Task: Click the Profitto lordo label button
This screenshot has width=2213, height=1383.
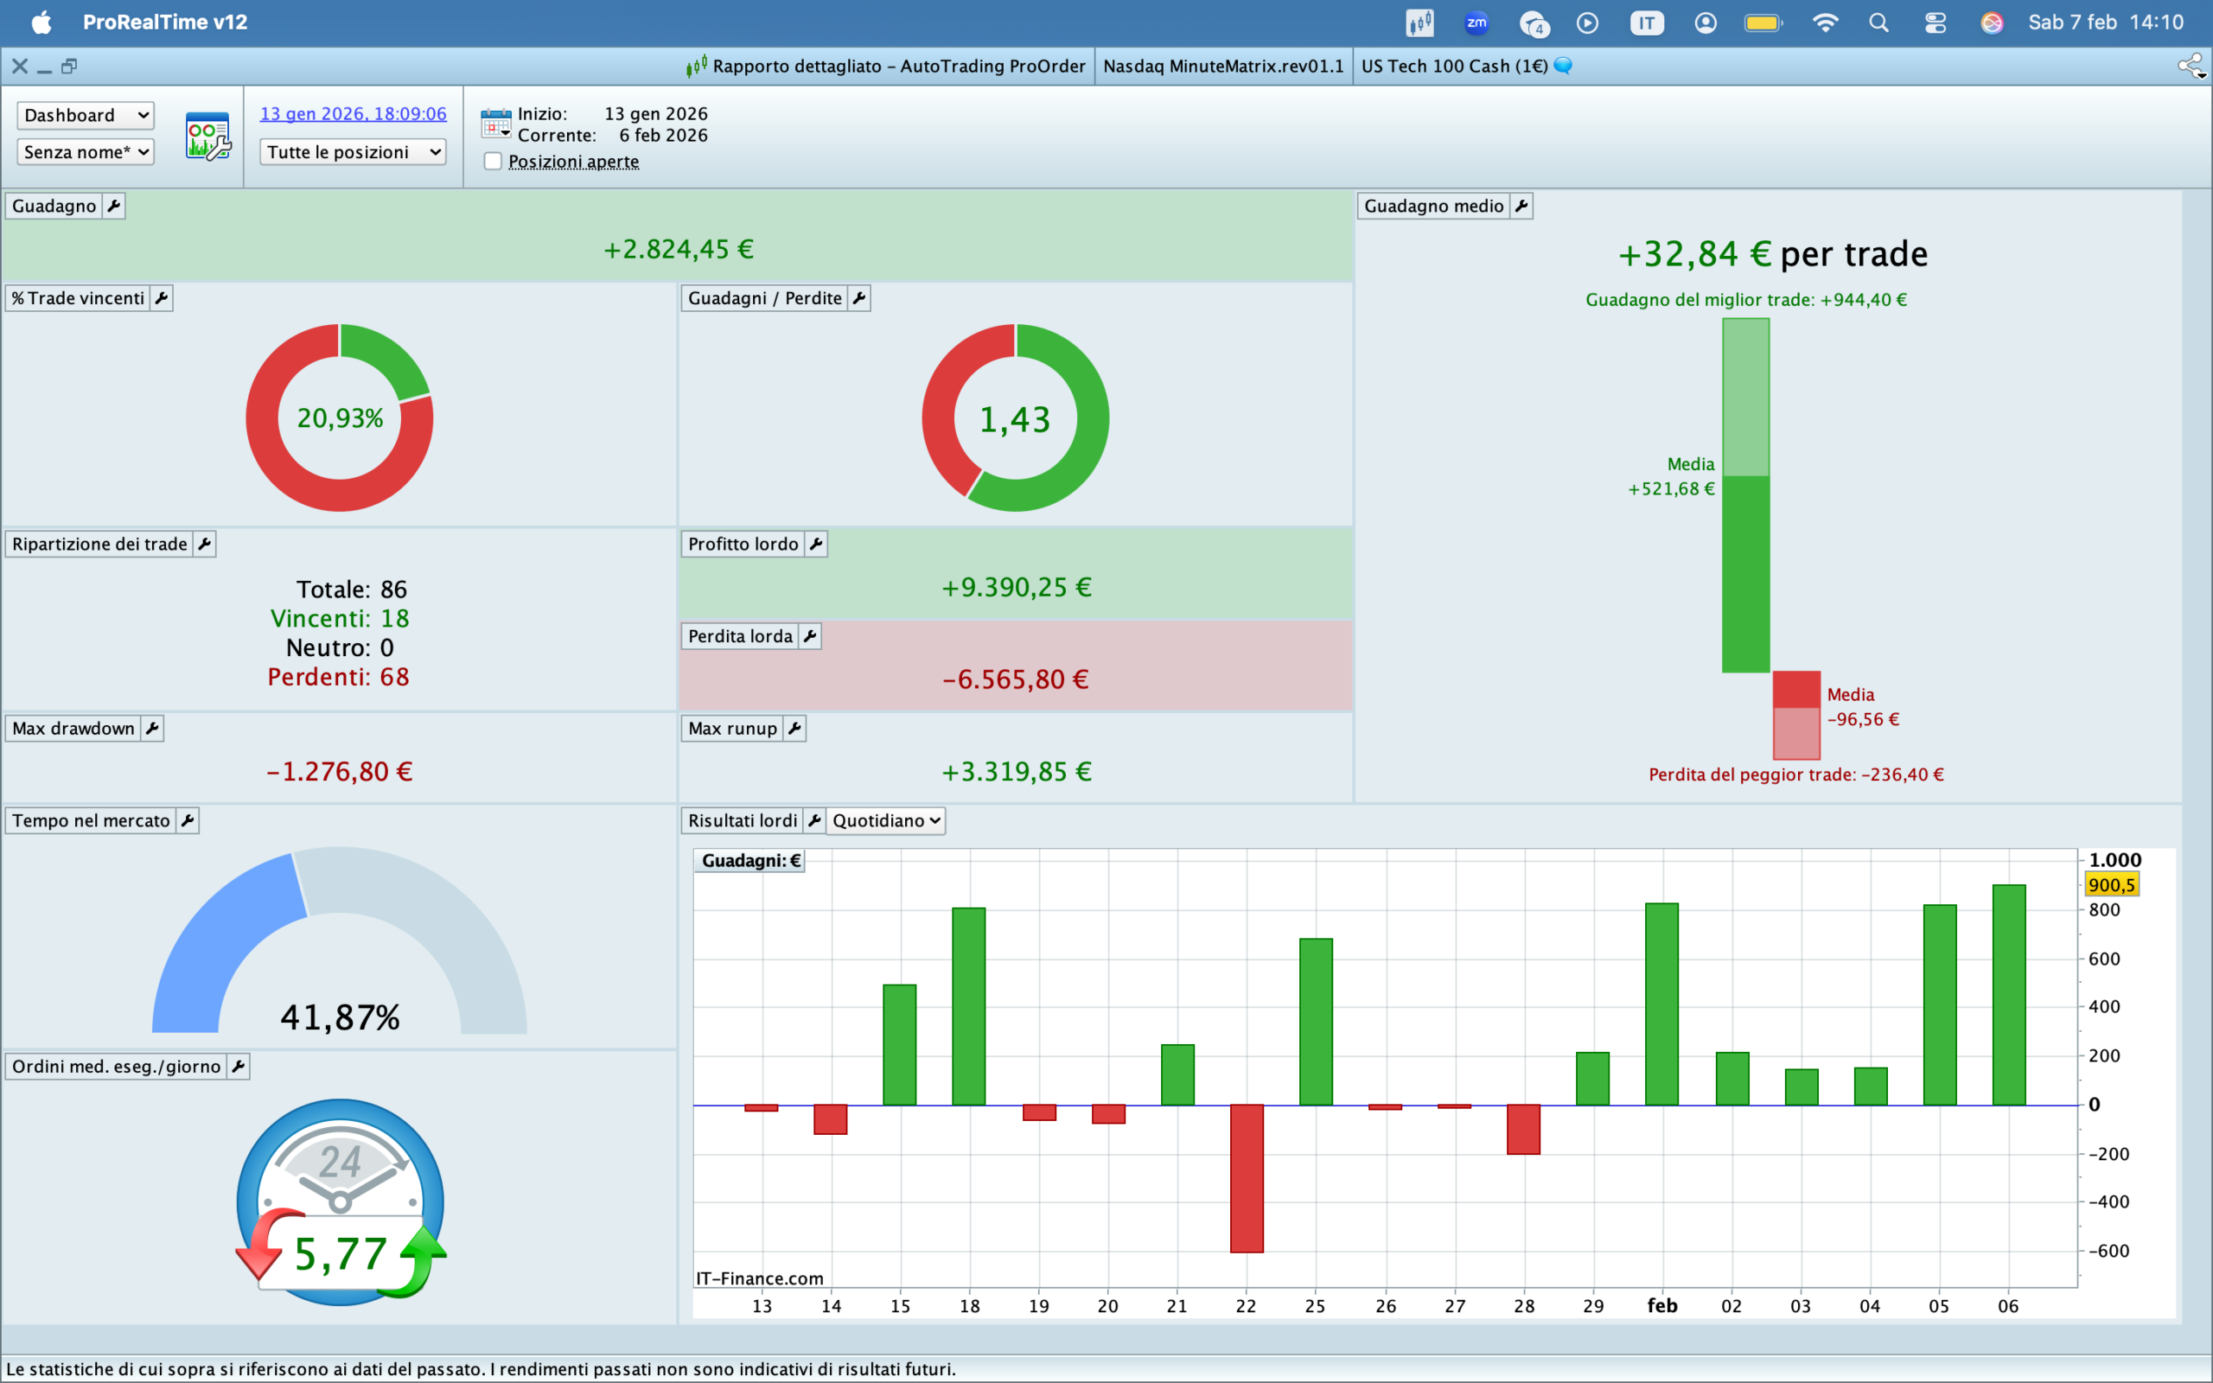Action: tap(743, 545)
